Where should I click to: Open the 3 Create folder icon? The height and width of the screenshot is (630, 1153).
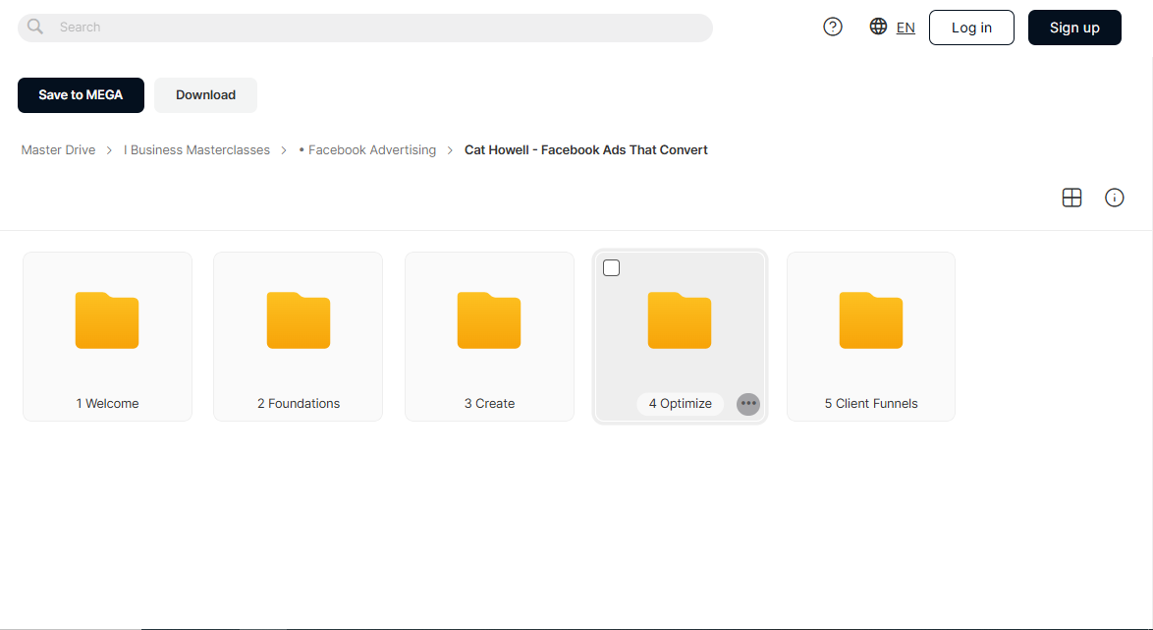[489, 320]
